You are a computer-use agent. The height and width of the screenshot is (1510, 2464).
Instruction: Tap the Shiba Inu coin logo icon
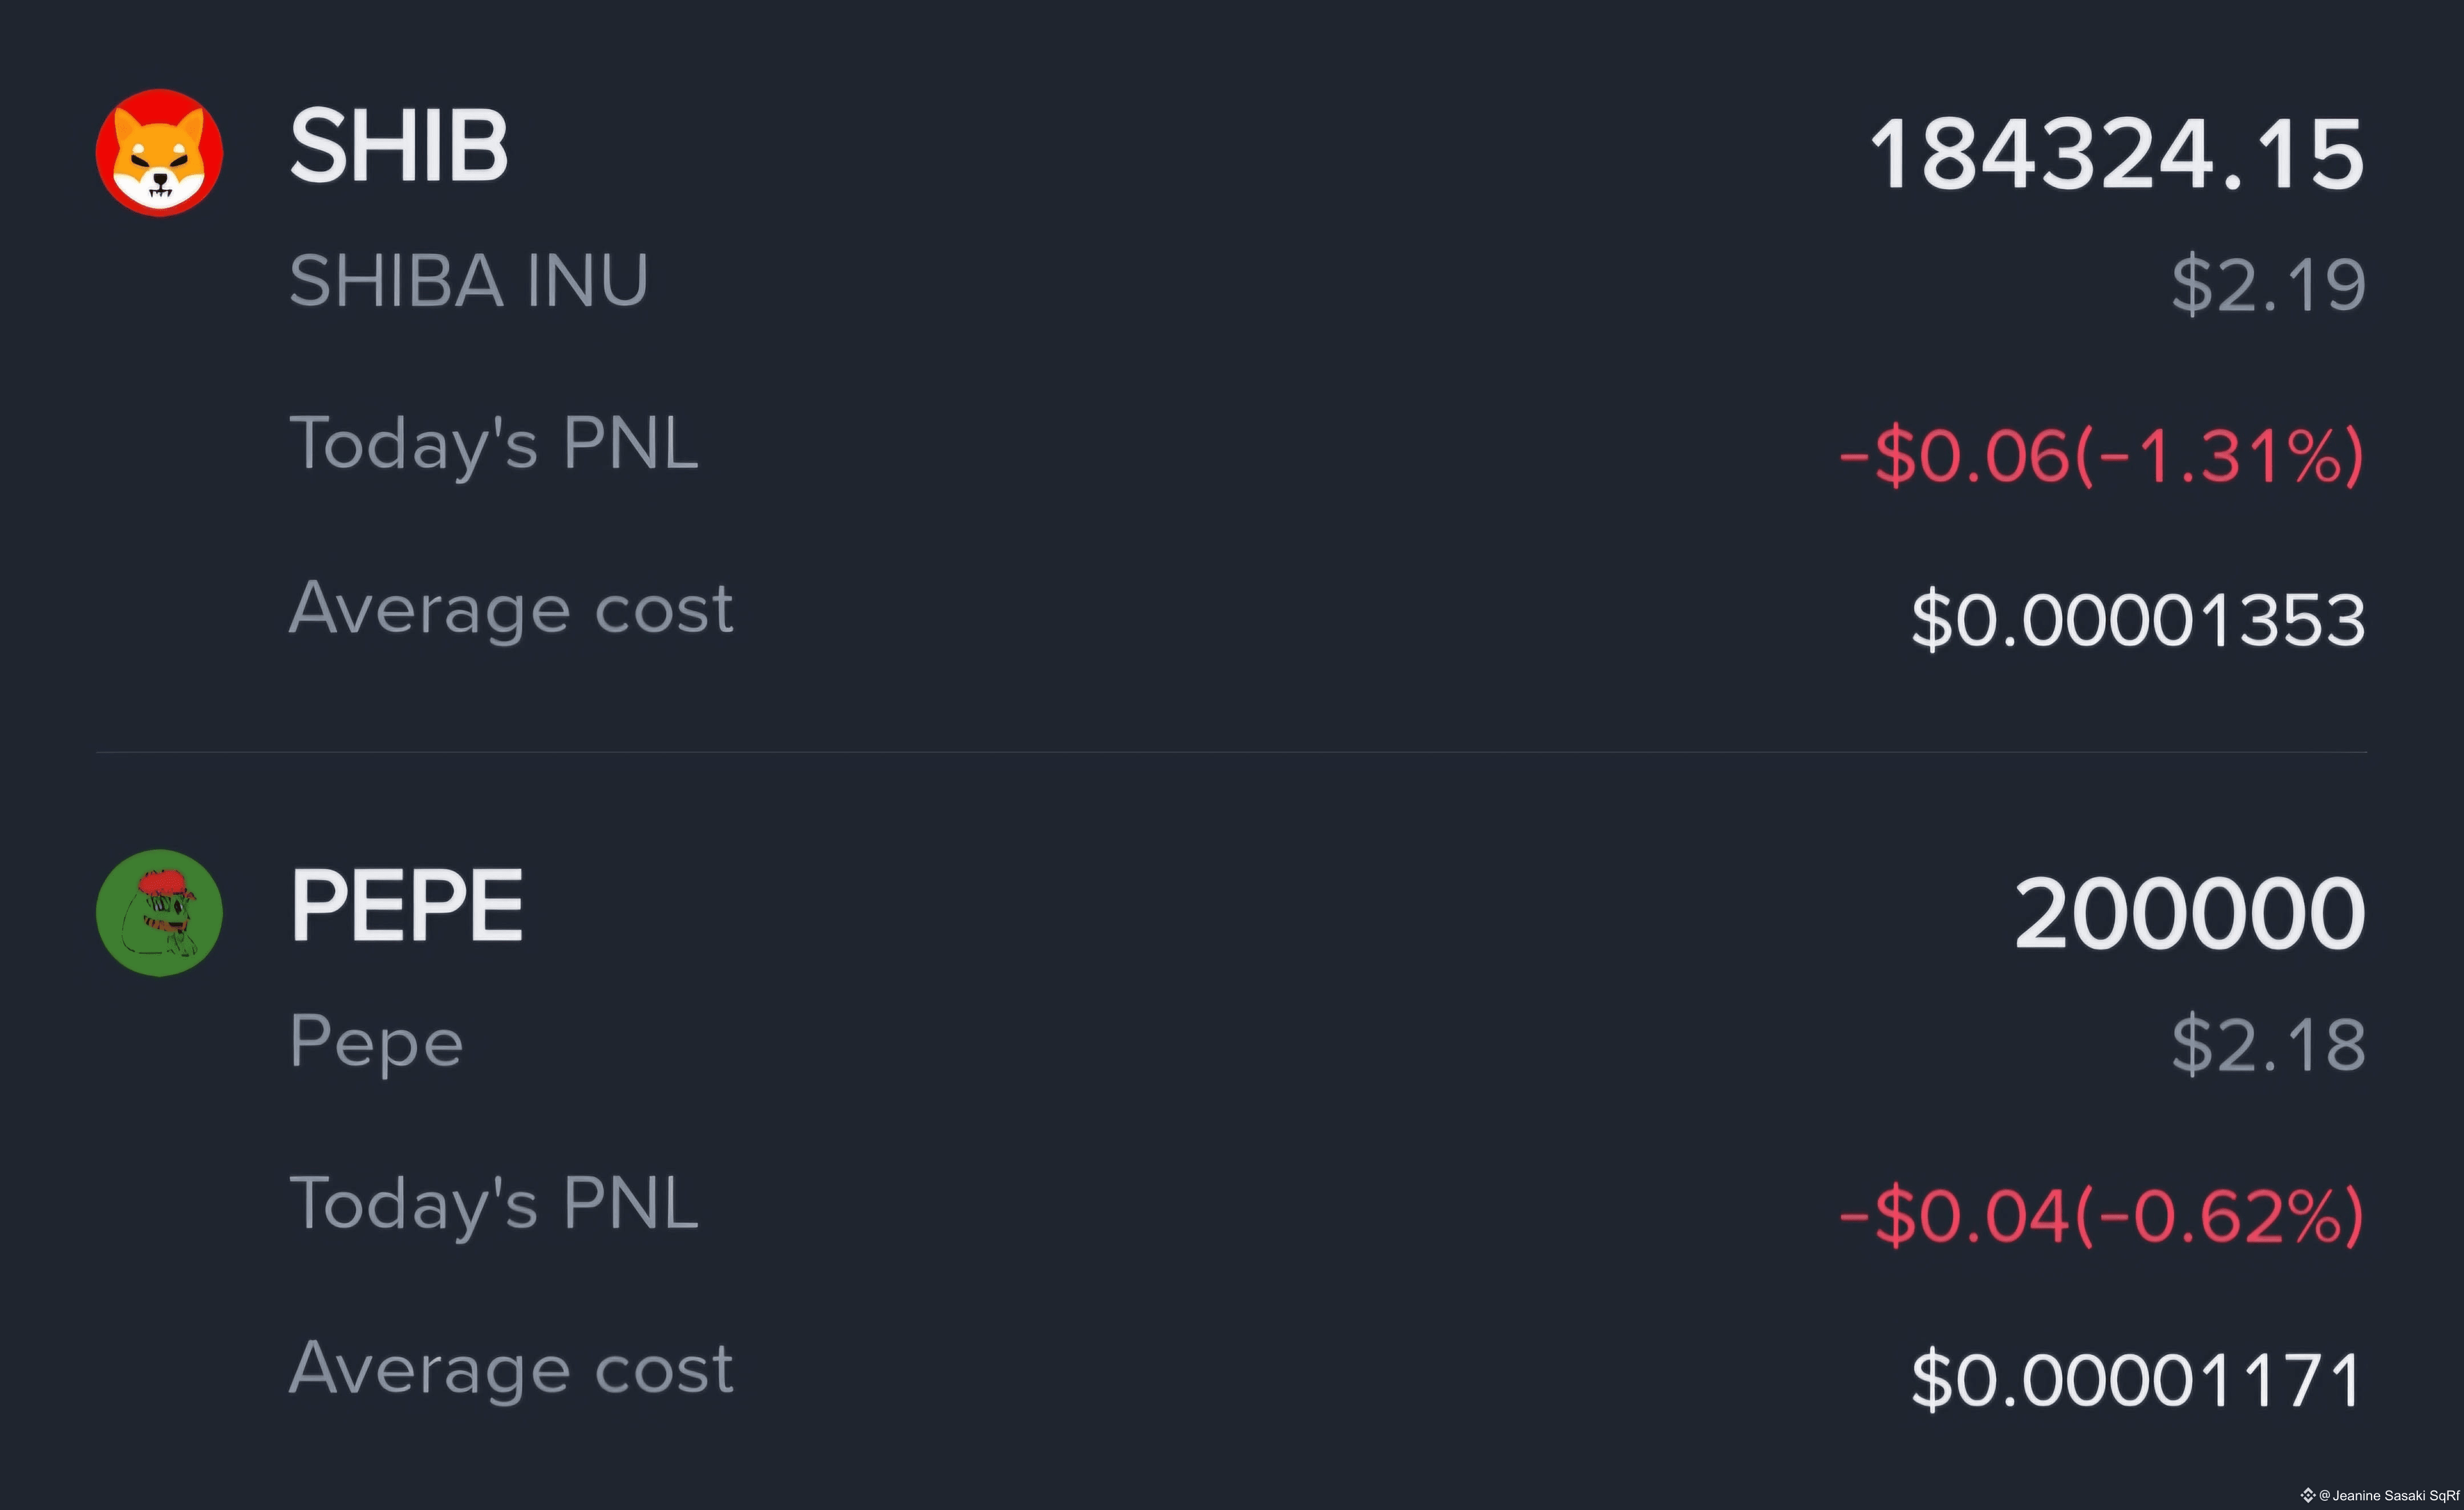159,152
